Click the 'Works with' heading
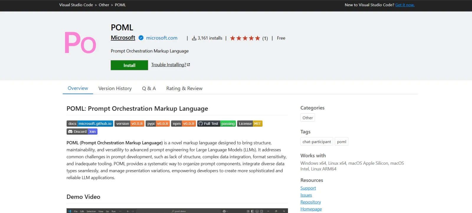 (313, 156)
